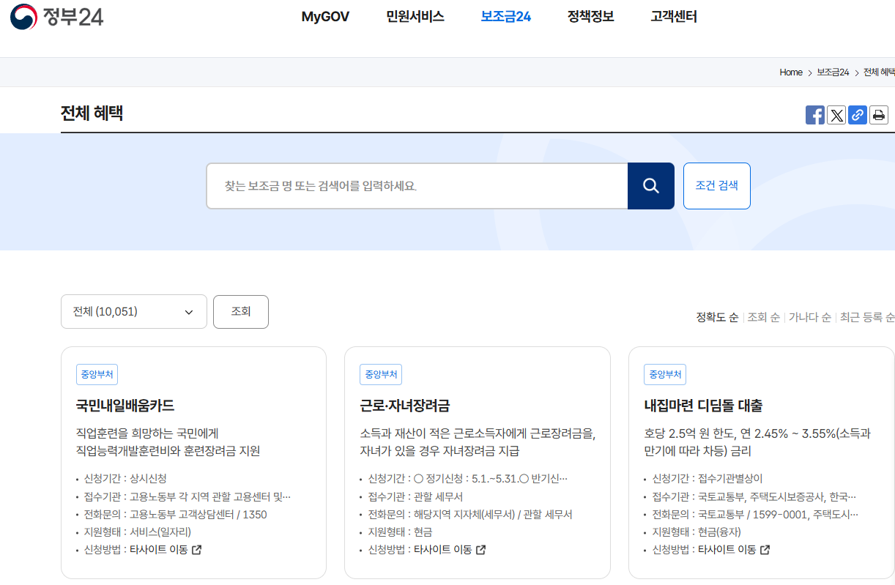Open the 고객센터 menu
895x585 pixels.
coord(672,16)
